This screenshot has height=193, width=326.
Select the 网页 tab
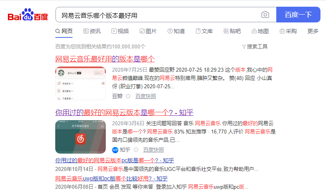(64, 31)
